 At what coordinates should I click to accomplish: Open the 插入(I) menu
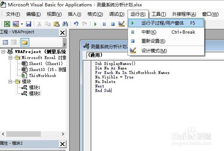(74, 14)
